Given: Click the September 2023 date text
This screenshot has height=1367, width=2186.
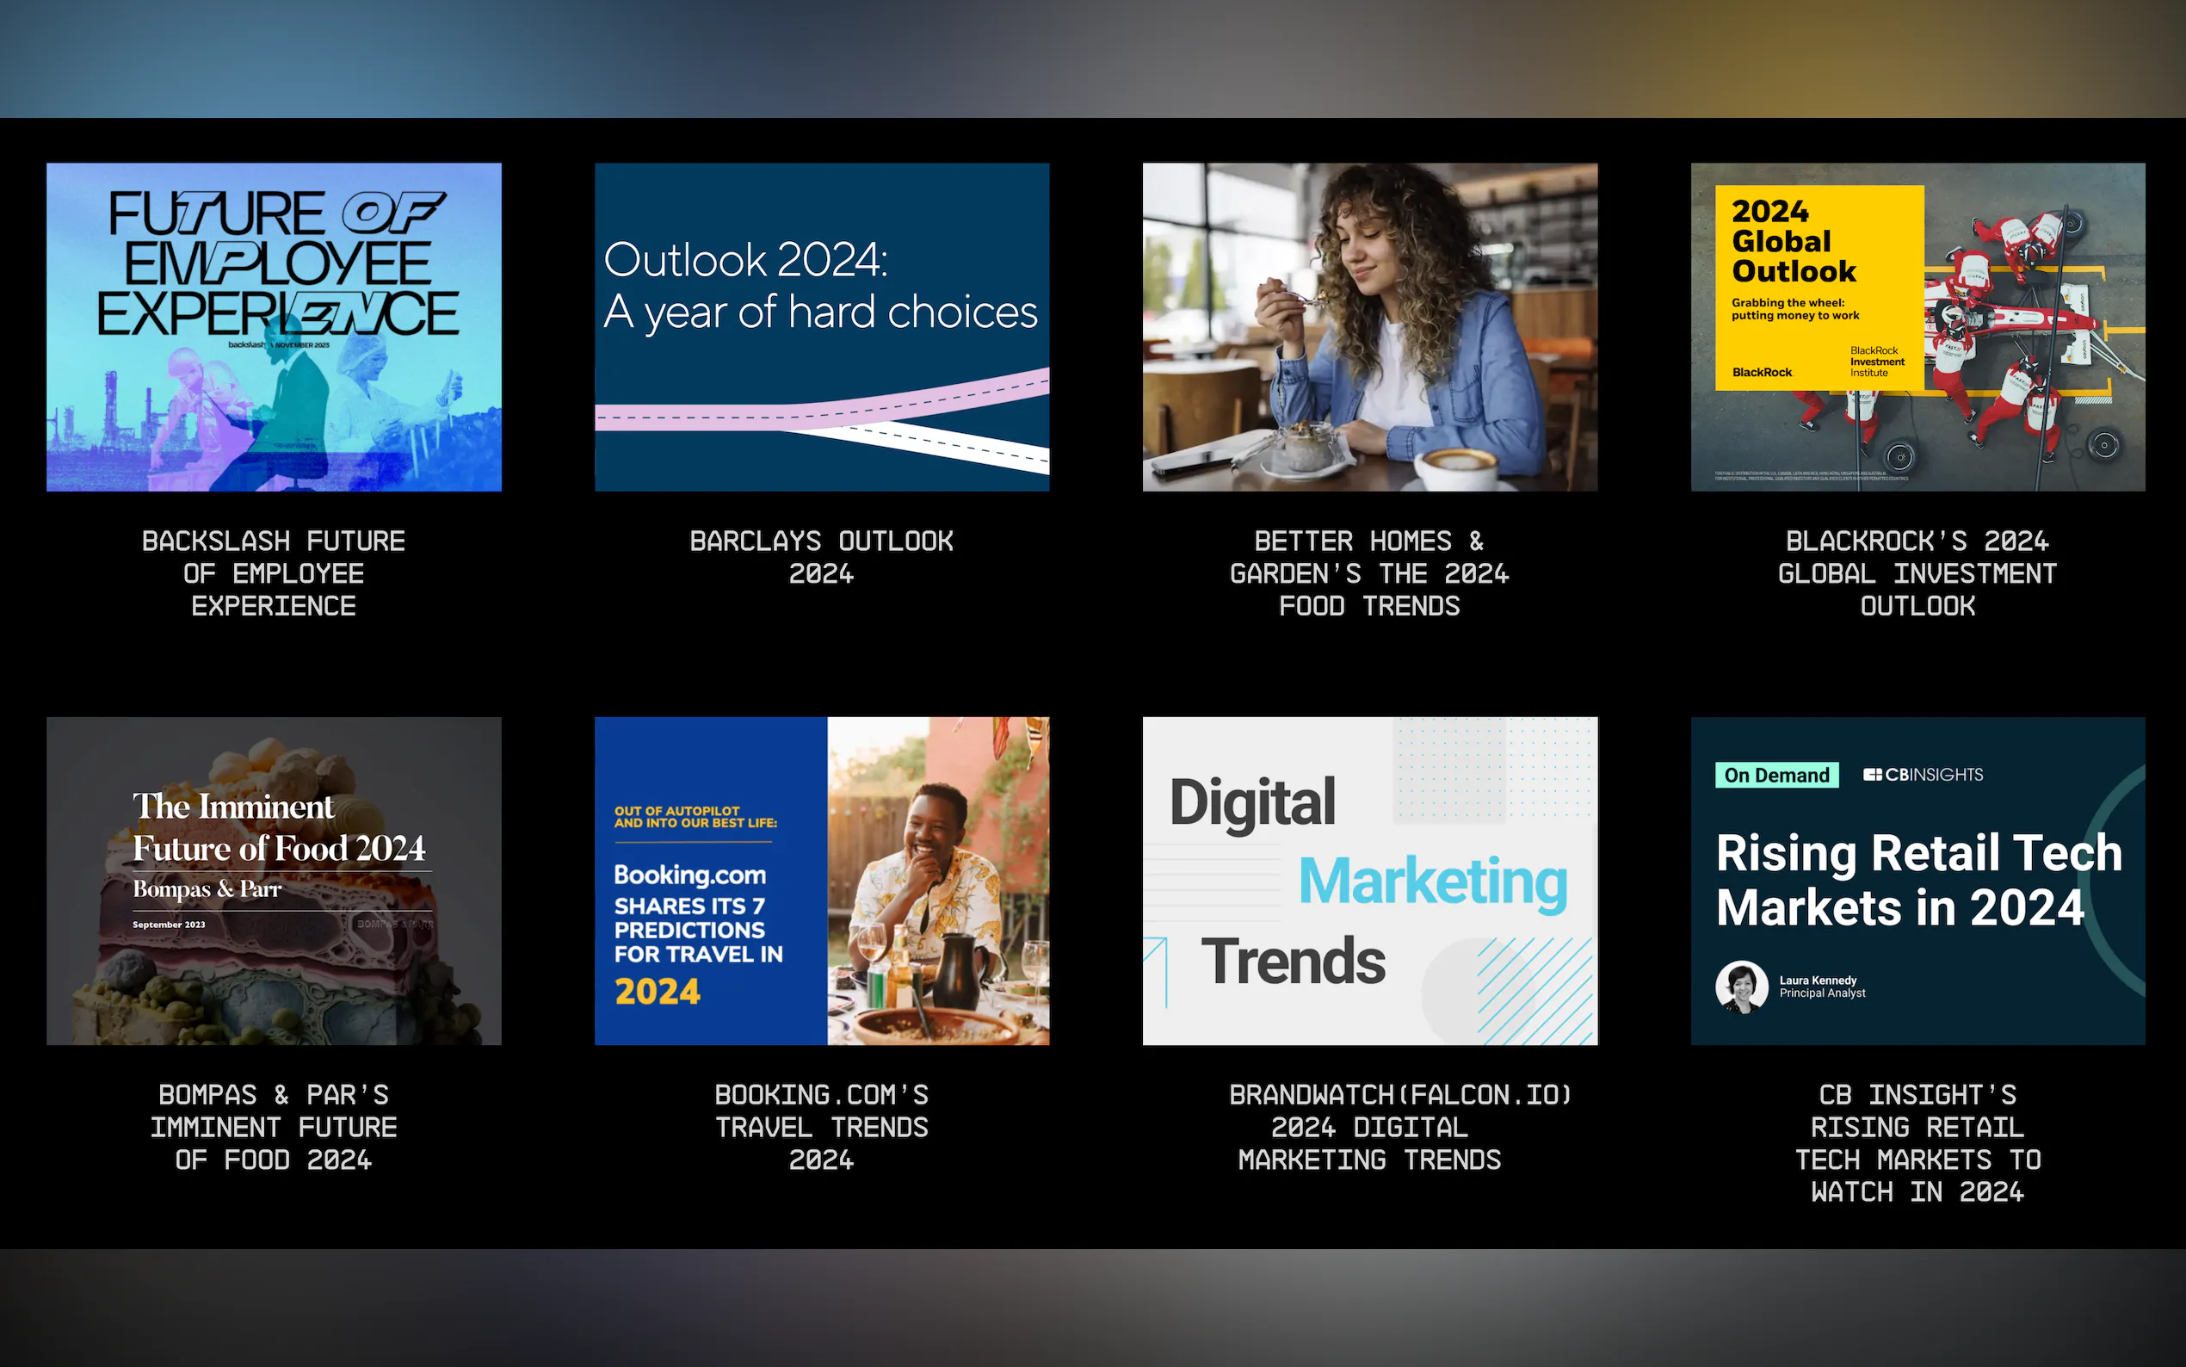Looking at the screenshot, I should pos(168,924).
